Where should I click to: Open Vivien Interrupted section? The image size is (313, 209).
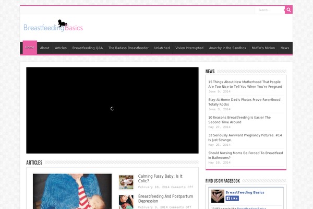coord(189,48)
